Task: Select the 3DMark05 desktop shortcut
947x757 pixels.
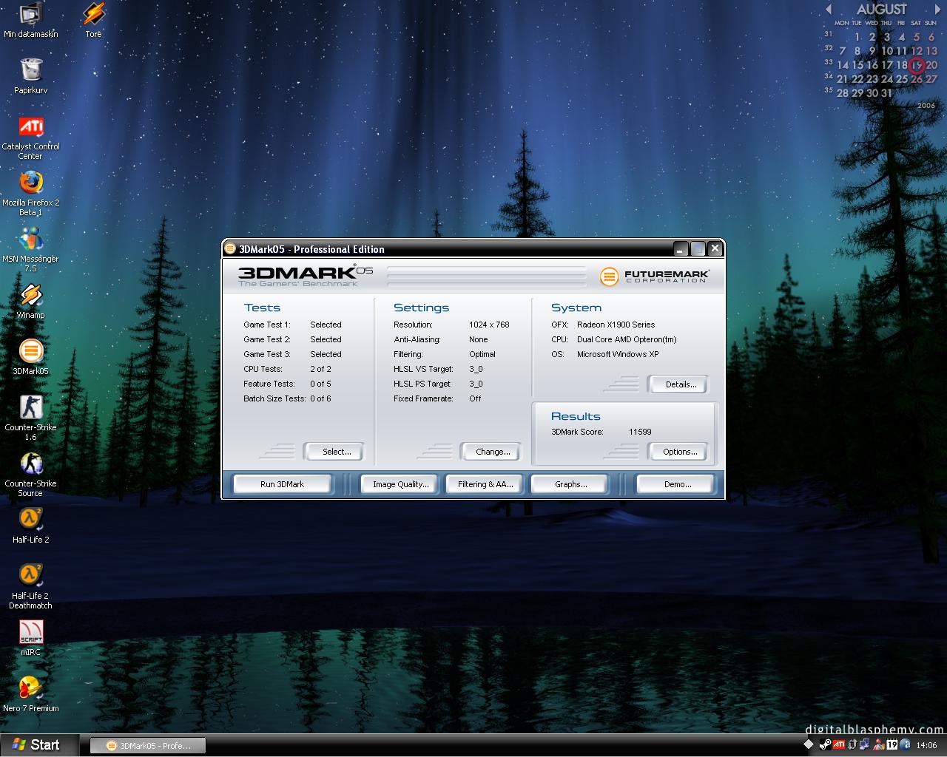Action: [x=30, y=358]
